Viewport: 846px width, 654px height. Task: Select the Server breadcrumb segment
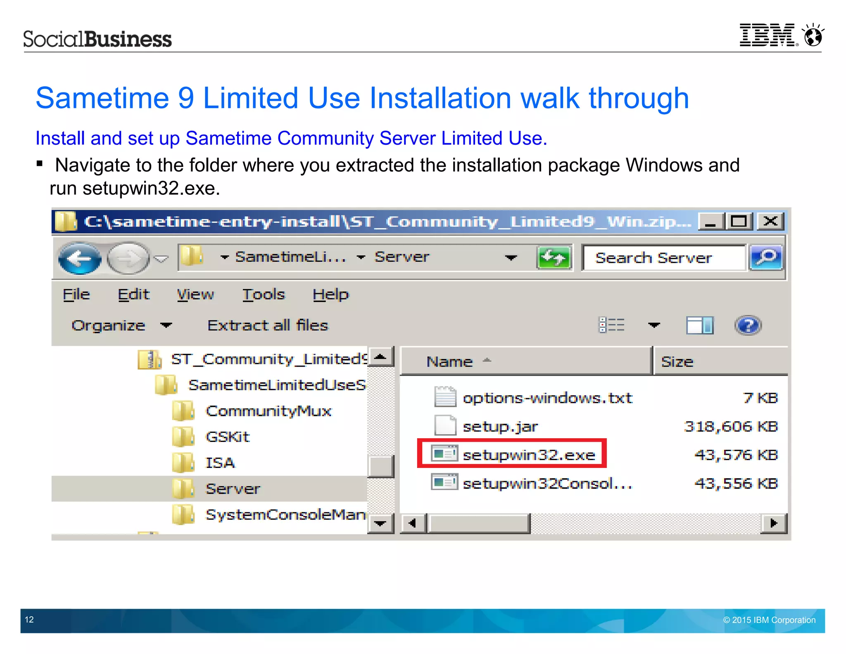click(x=402, y=257)
